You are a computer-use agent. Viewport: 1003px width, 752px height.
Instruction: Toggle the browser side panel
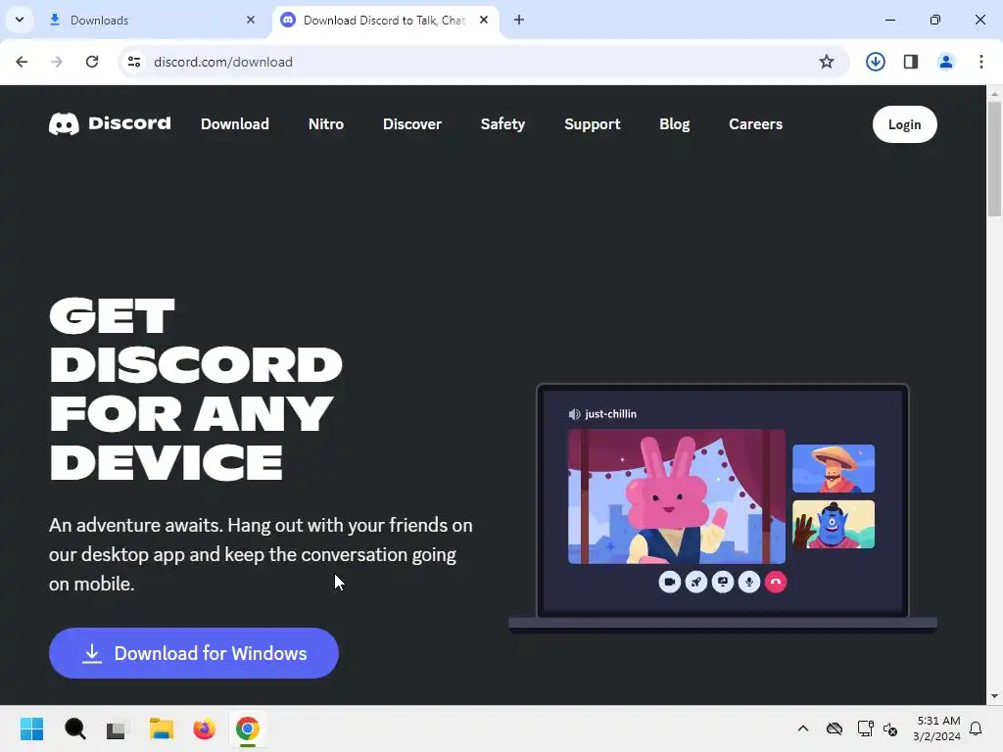click(910, 62)
